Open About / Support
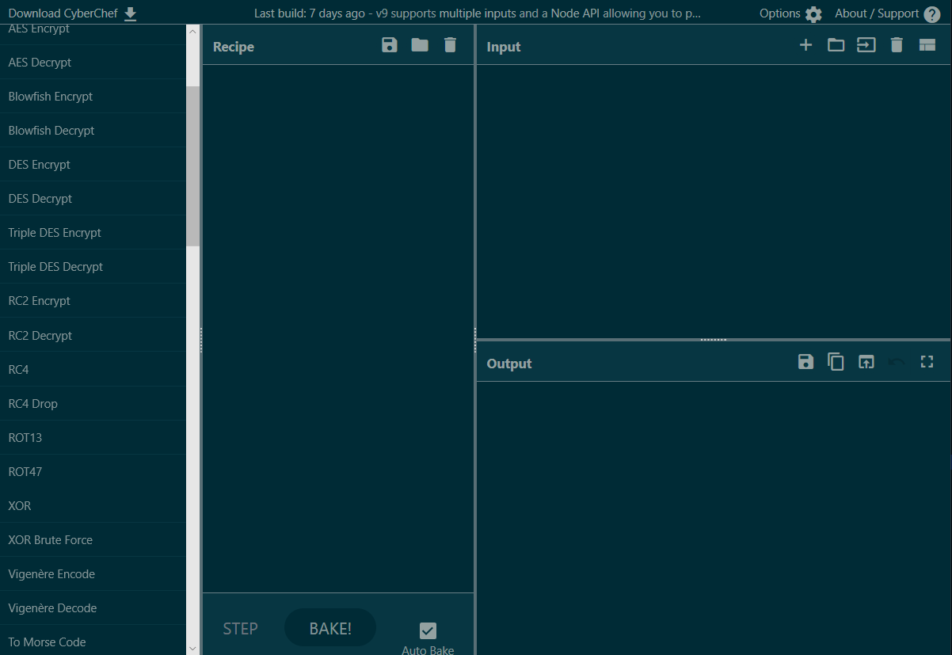Image resolution: width=952 pixels, height=655 pixels. 887,13
